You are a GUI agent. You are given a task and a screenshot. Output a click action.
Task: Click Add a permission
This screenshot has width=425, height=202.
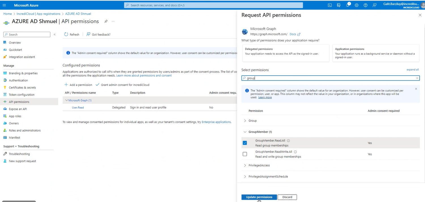(78, 85)
